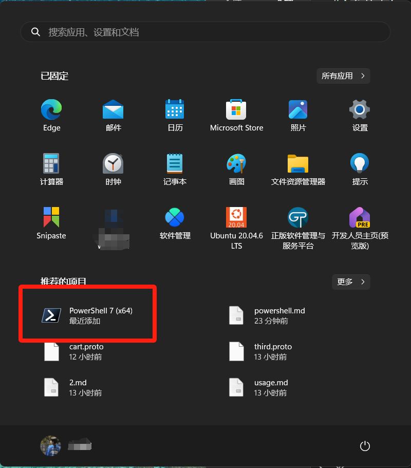Launch Ubuntu 20.04.6 LTS
The height and width of the screenshot is (468, 411).
(x=236, y=228)
